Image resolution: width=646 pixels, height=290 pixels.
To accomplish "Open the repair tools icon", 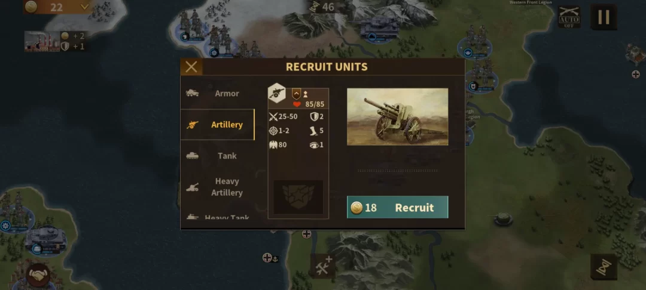I will (x=324, y=266).
